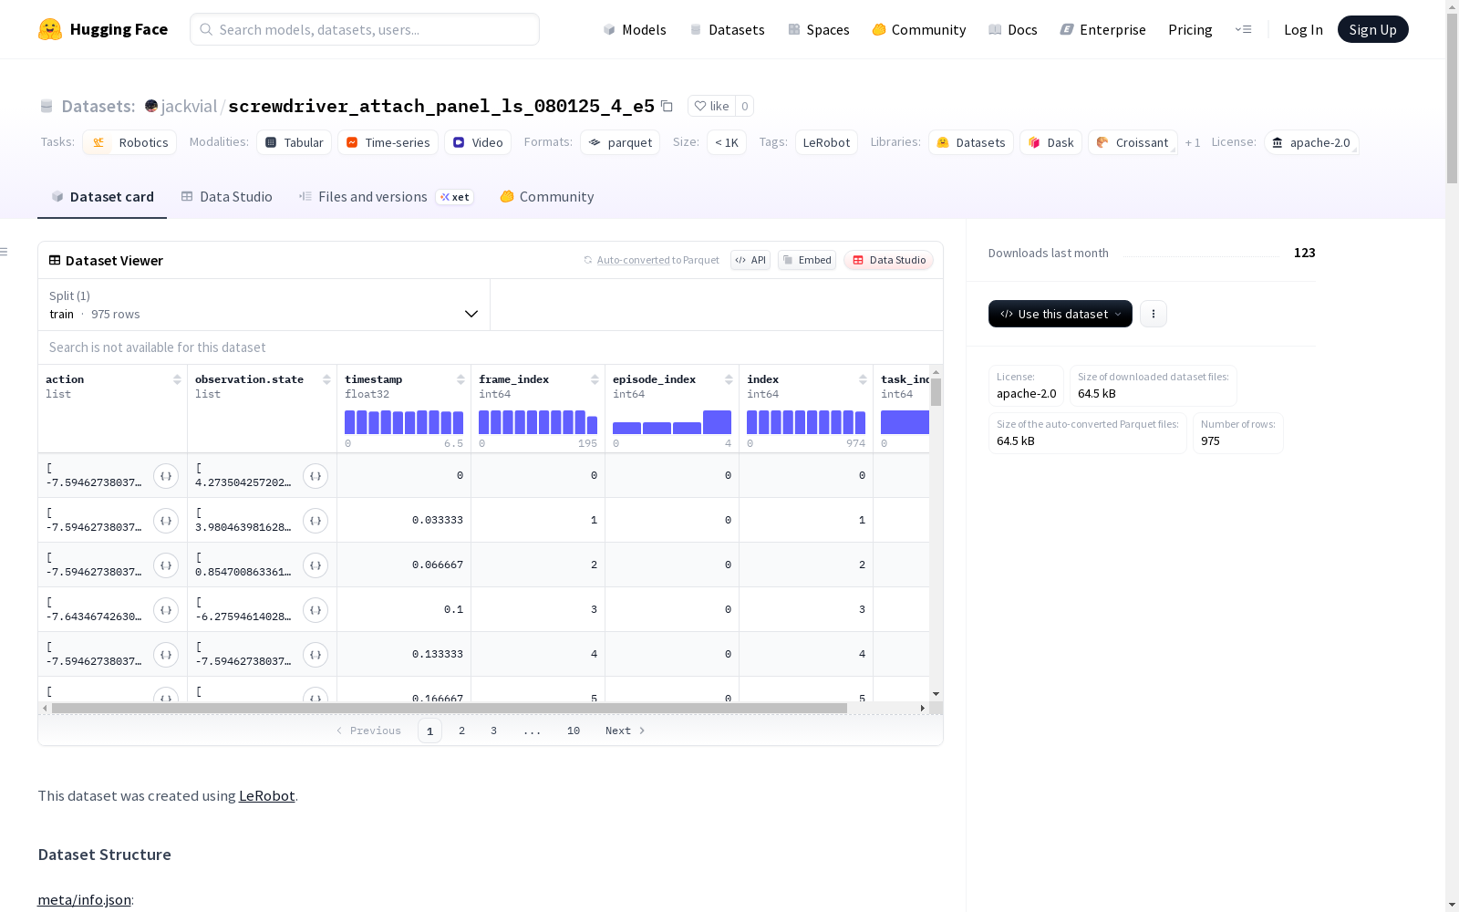Select the parquet format tag

point(620,142)
